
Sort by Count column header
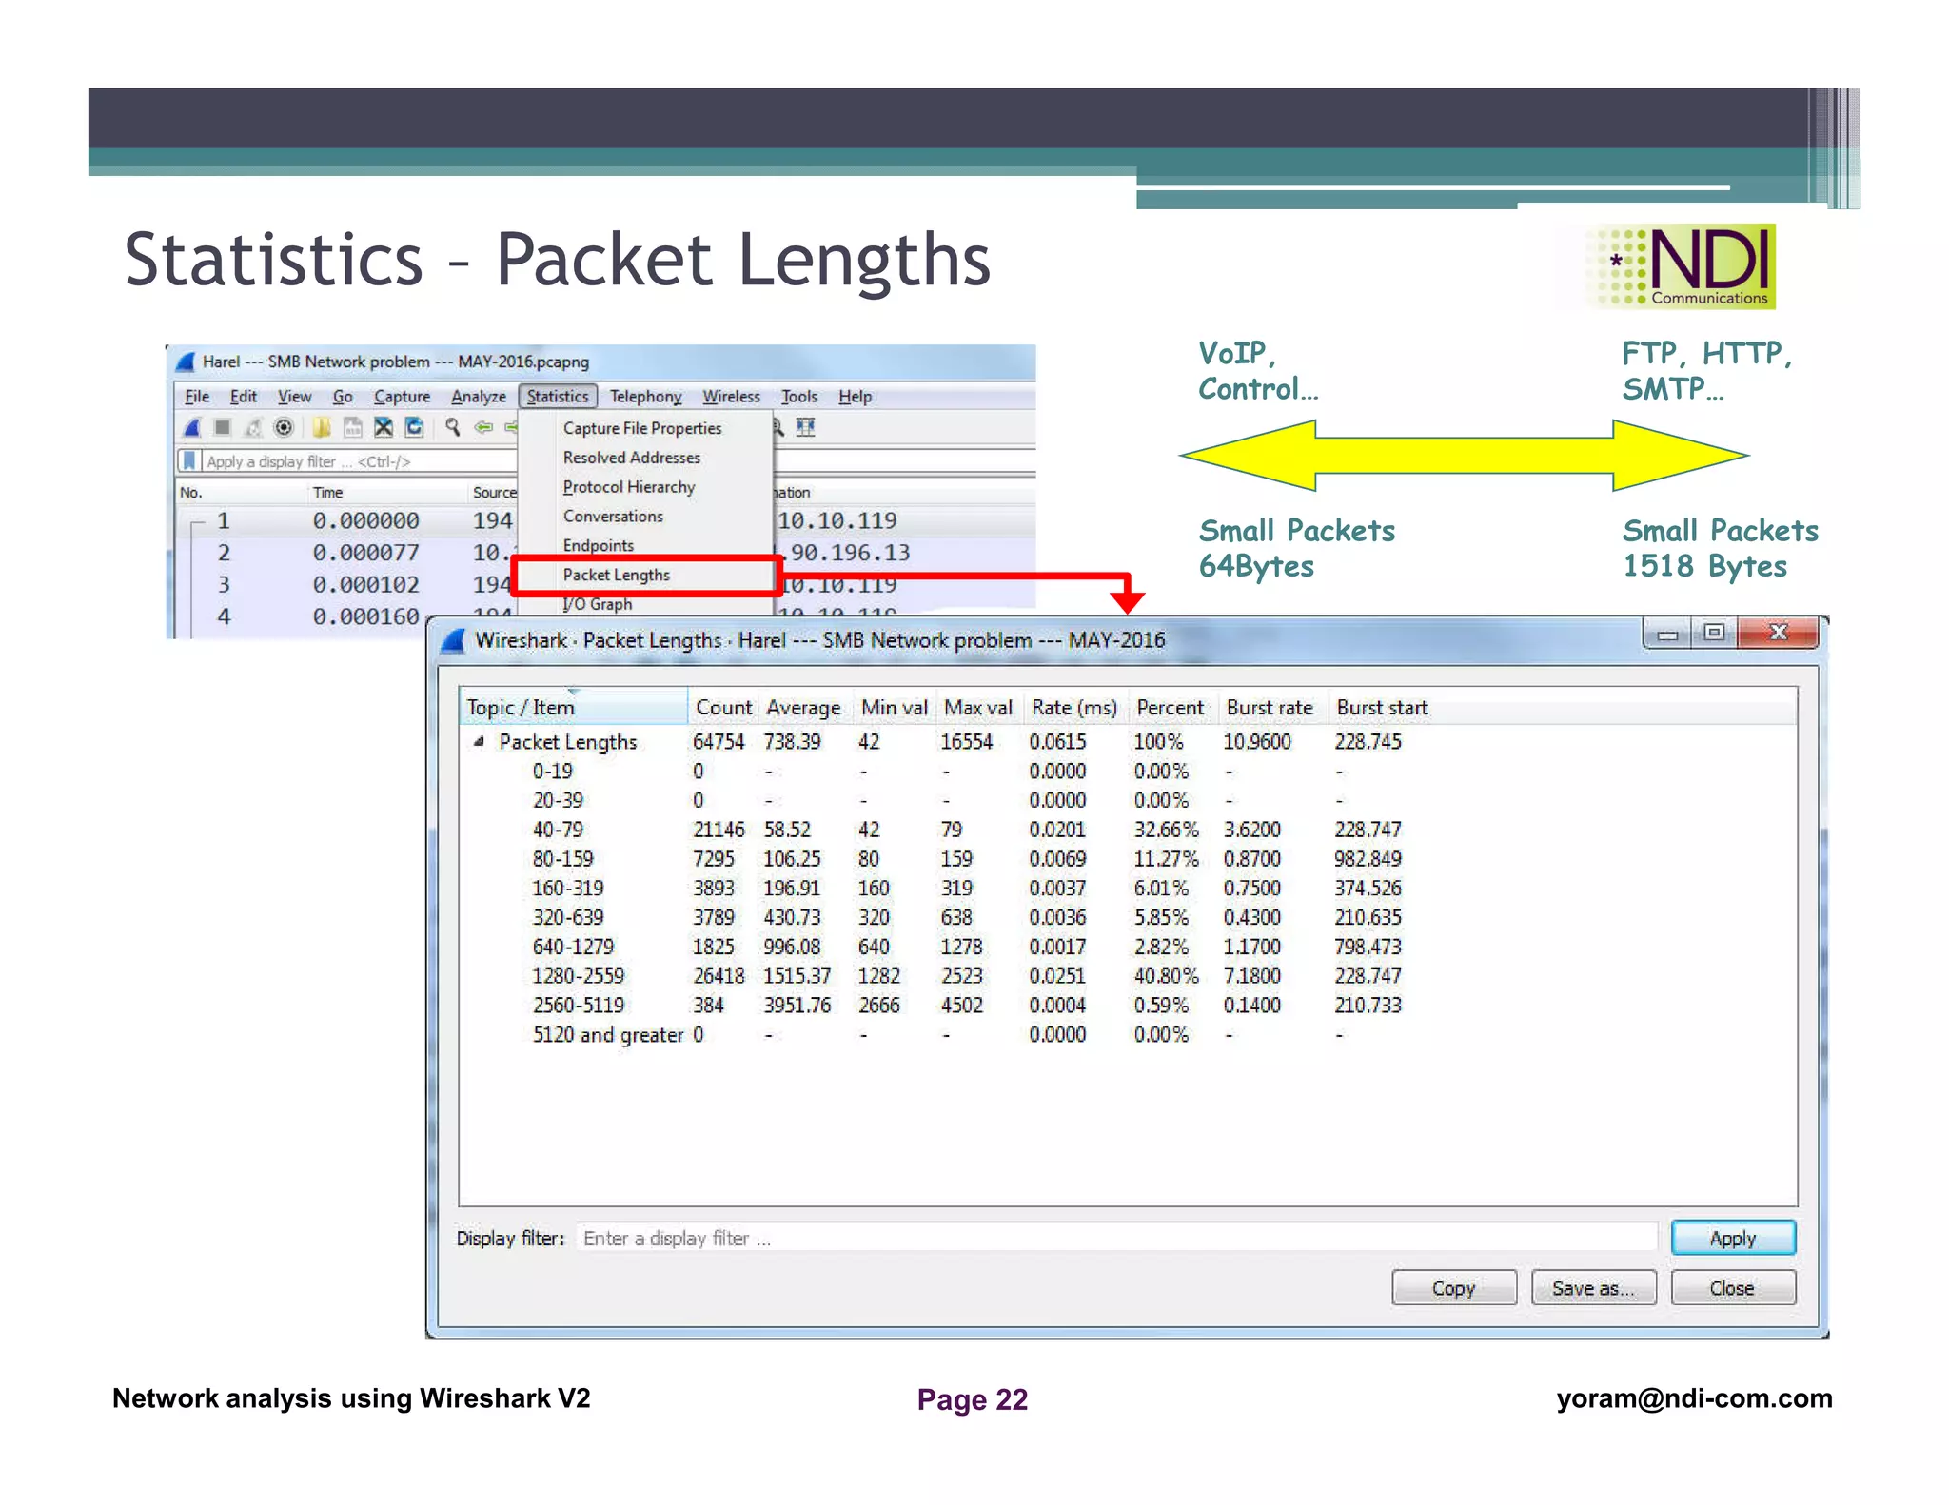point(723,707)
